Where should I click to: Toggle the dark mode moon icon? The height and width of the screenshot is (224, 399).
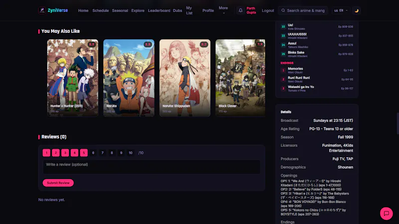357,10
